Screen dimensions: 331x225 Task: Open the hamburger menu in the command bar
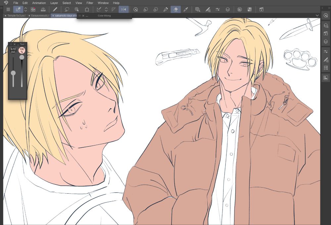pyautogui.click(x=8, y=10)
